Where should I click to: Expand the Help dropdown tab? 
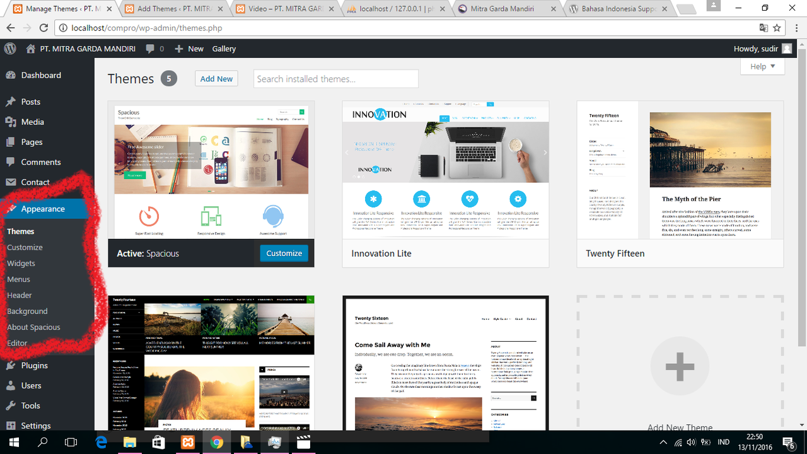[762, 66]
